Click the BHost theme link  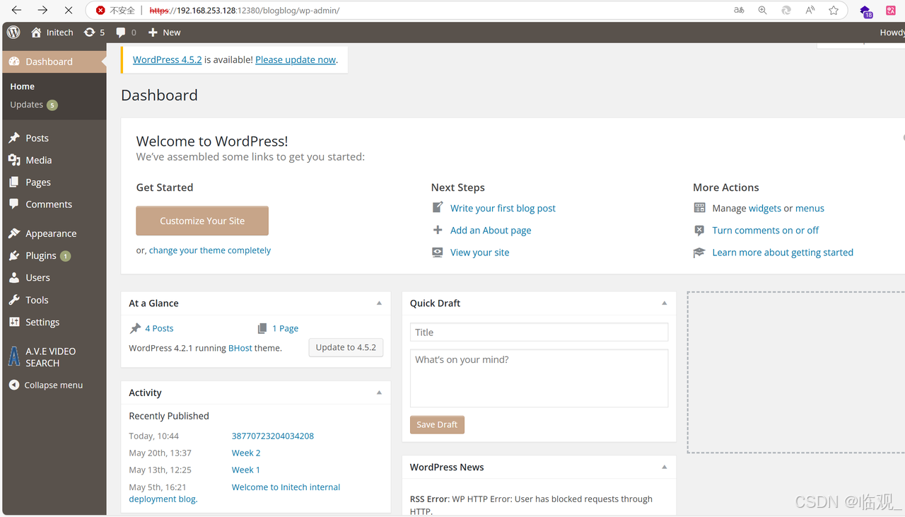pyautogui.click(x=240, y=348)
